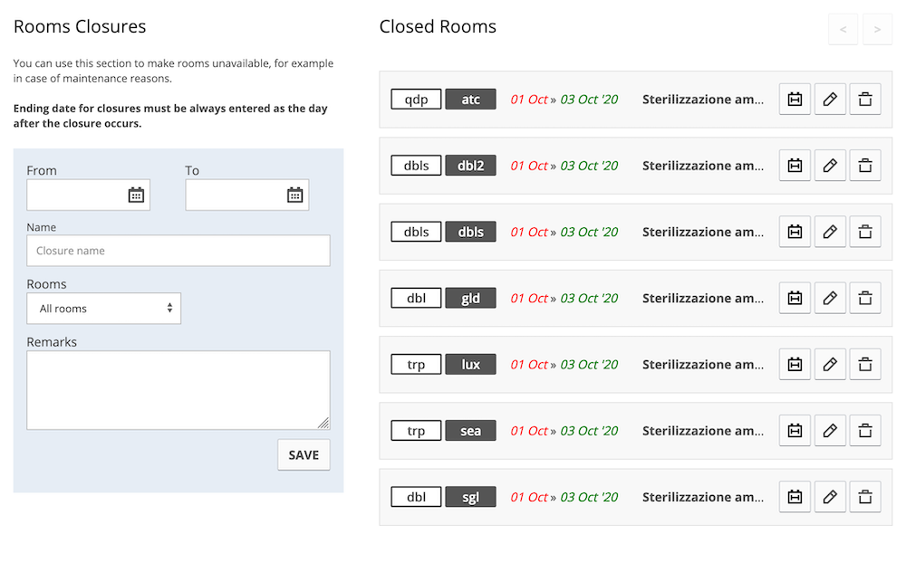
Task: Go to previous page of closed rooms
Action: (x=843, y=29)
